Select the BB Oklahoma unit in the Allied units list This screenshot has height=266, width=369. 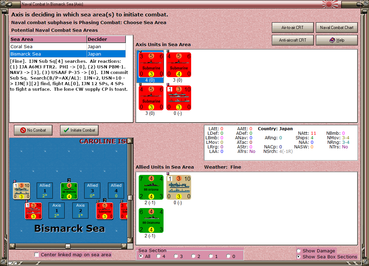coord(151,220)
